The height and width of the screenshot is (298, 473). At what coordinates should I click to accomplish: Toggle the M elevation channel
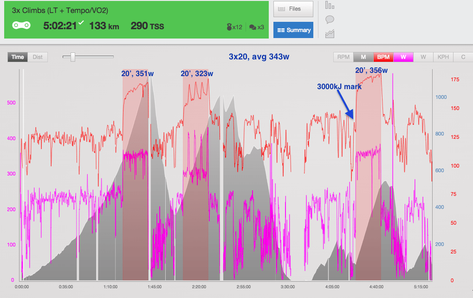click(363, 57)
